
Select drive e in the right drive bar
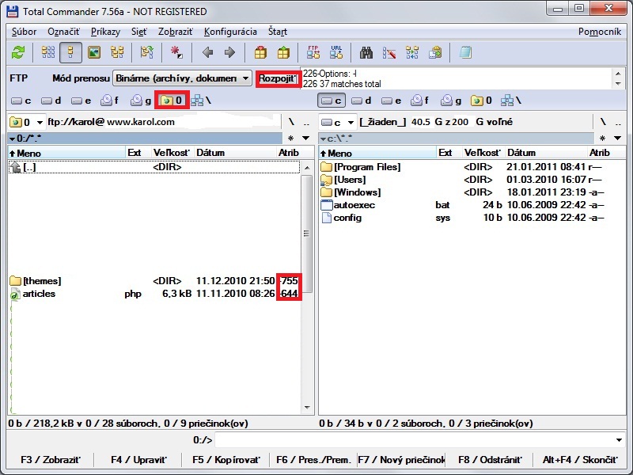click(392, 101)
